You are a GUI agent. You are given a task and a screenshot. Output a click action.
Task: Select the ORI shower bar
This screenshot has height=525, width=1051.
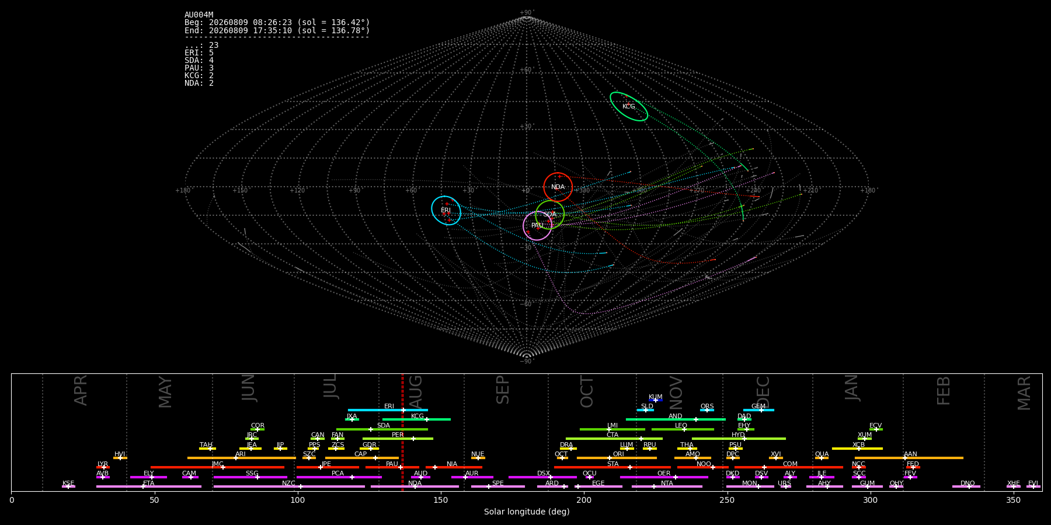(617, 458)
